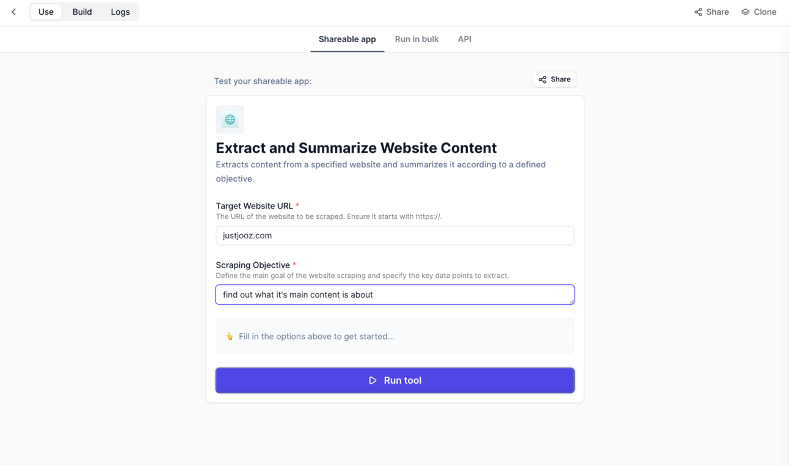Click the play triangle on Run tool

[373, 380]
